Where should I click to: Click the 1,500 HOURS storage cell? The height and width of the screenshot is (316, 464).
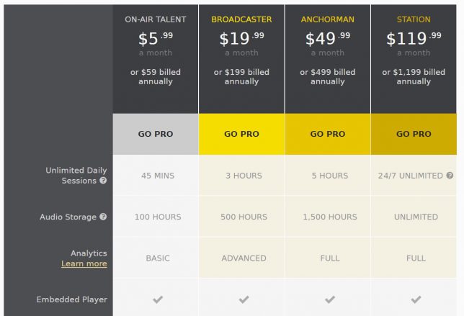[x=330, y=217]
